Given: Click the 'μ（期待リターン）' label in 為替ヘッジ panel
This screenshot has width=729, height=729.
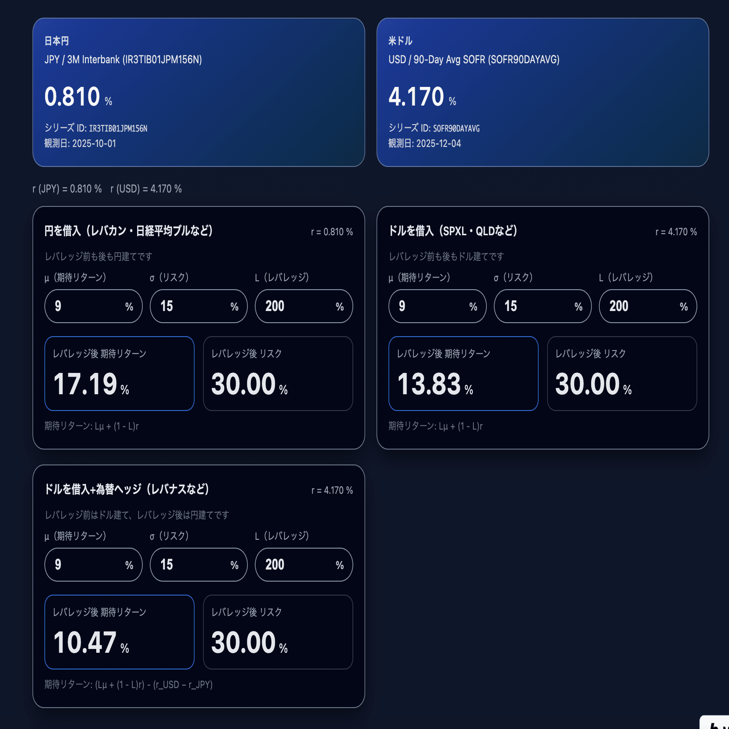Looking at the screenshot, I should tap(75, 536).
